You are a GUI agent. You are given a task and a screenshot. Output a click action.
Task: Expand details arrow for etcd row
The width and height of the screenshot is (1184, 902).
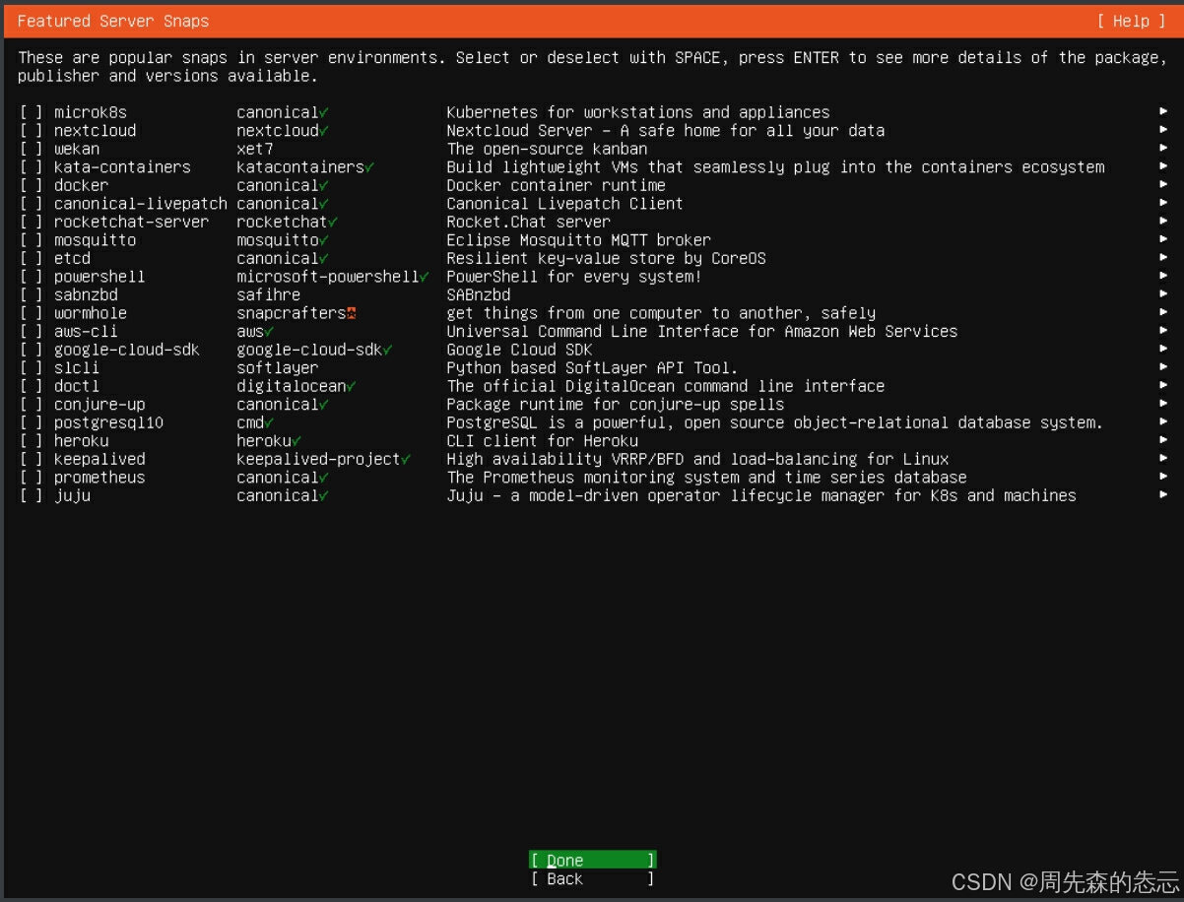(1163, 258)
